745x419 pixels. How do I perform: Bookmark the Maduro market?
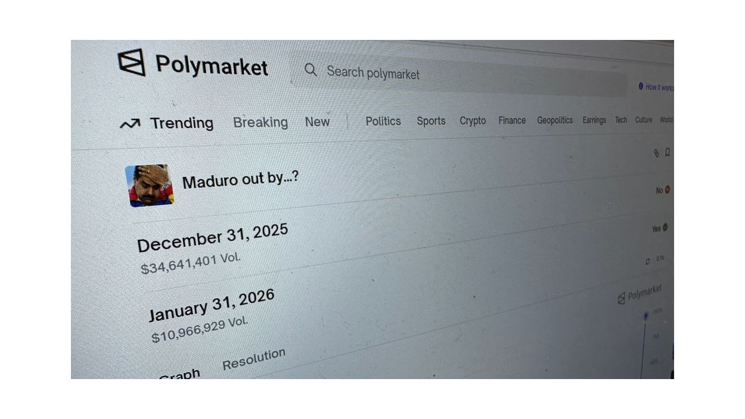pos(668,153)
